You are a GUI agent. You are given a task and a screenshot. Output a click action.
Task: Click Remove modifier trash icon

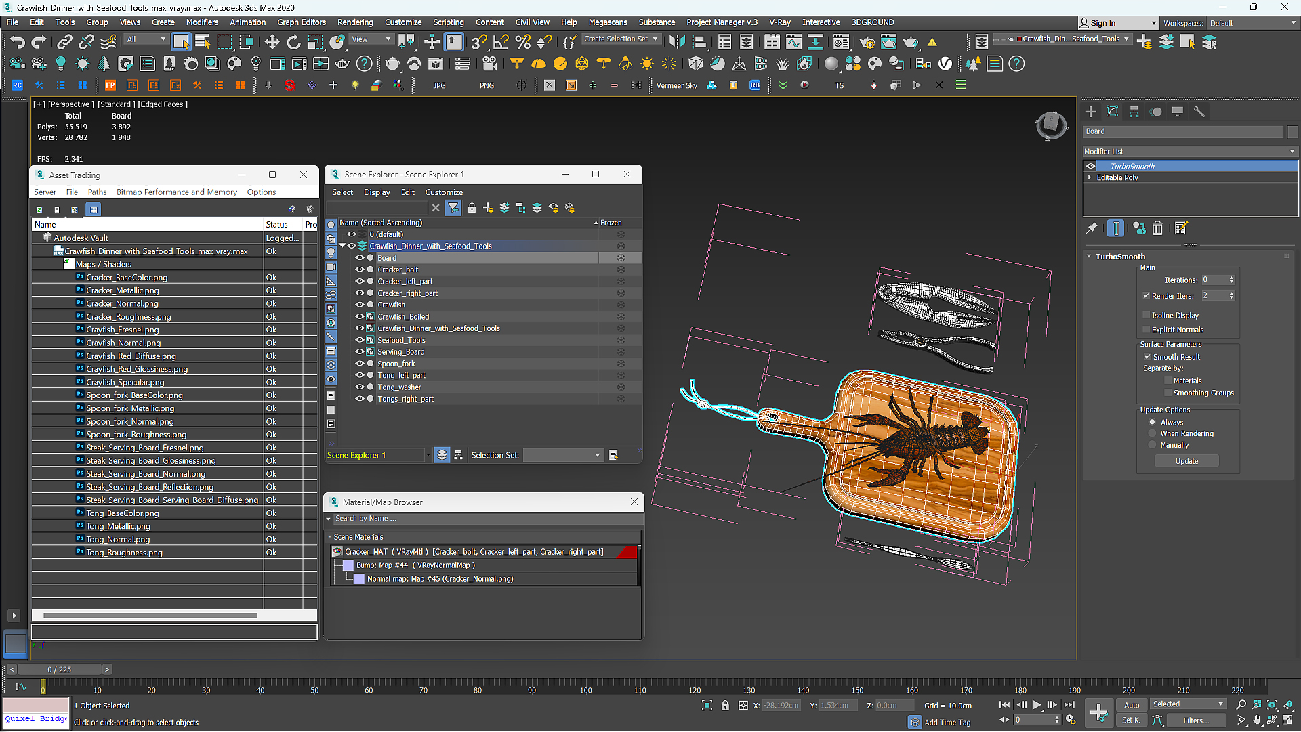pos(1157,229)
